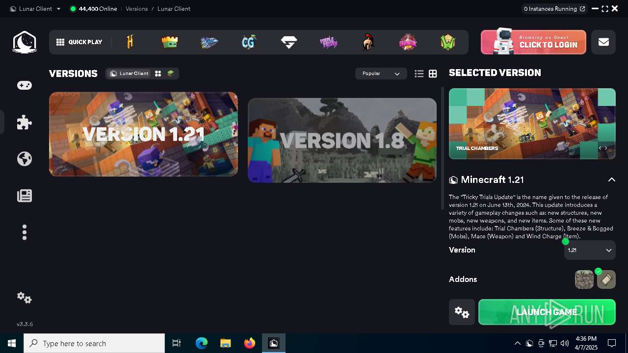Select the Lunar Client version filter tab
The width and height of the screenshot is (628, 353).
[x=129, y=74]
